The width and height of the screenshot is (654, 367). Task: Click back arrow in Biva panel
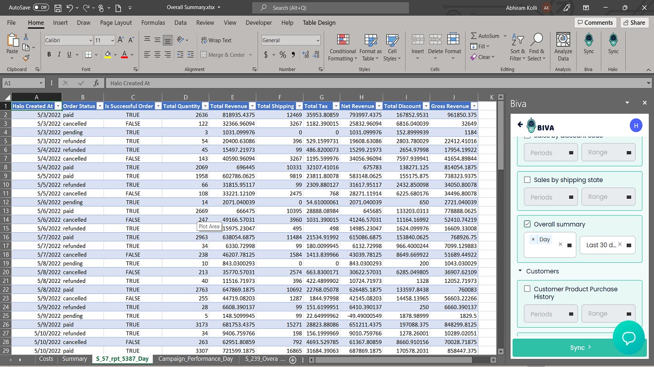(520, 125)
